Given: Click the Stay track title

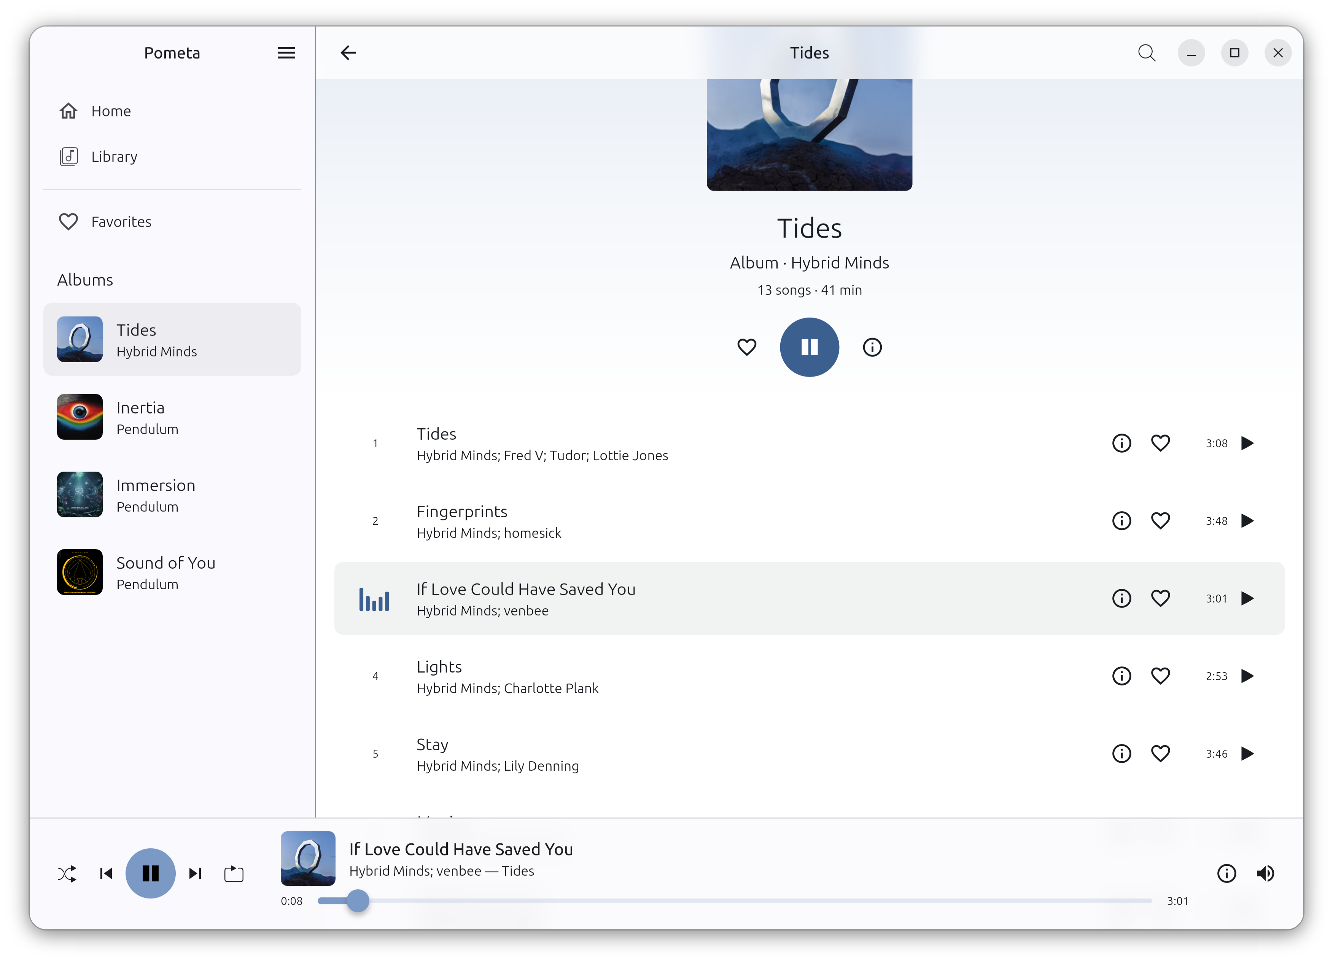Looking at the screenshot, I should (432, 744).
